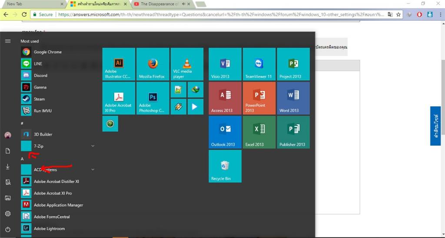
Task: Click the blue feedback side tab
Action: point(435,126)
